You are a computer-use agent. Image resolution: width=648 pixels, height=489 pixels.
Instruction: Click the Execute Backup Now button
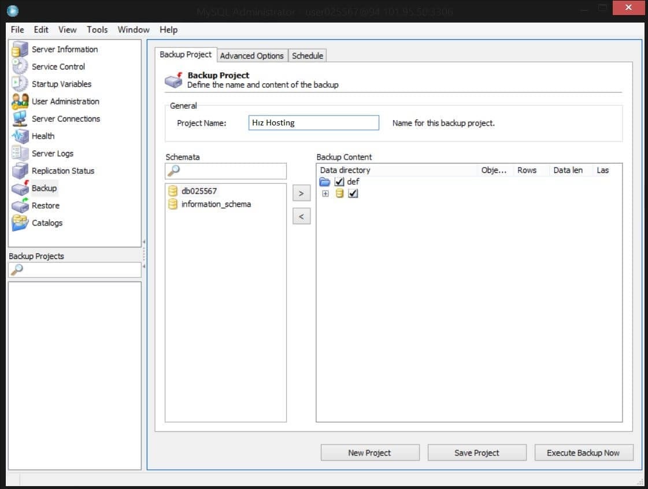[x=583, y=453]
